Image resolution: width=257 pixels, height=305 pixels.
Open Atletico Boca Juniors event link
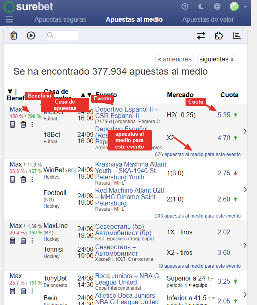point(128,299)
